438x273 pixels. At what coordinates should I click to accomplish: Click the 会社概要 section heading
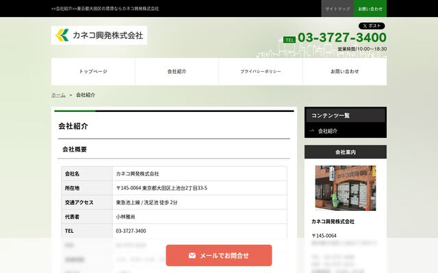pos(75,149)
